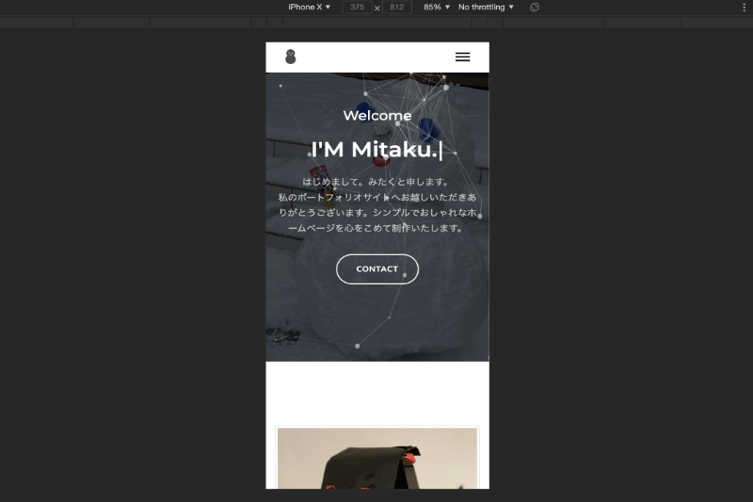Open the three-dot more options menu
753x502 pixels.
click(744, 8)
